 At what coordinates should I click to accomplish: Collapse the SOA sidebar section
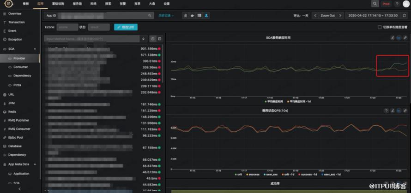[x=35, y=49]
